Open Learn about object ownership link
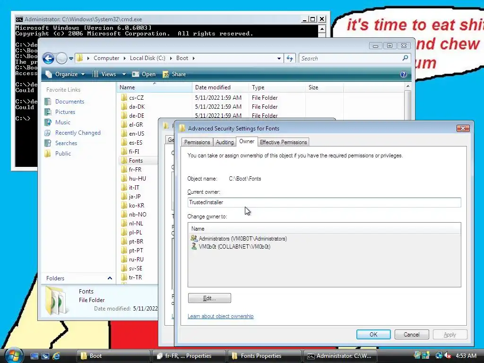This screenshot has height=363, width=484. [220, 316]
